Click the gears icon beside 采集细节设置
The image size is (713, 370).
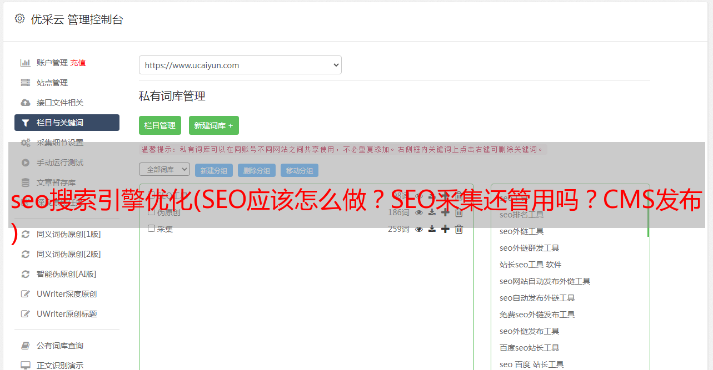pos(25,143)
